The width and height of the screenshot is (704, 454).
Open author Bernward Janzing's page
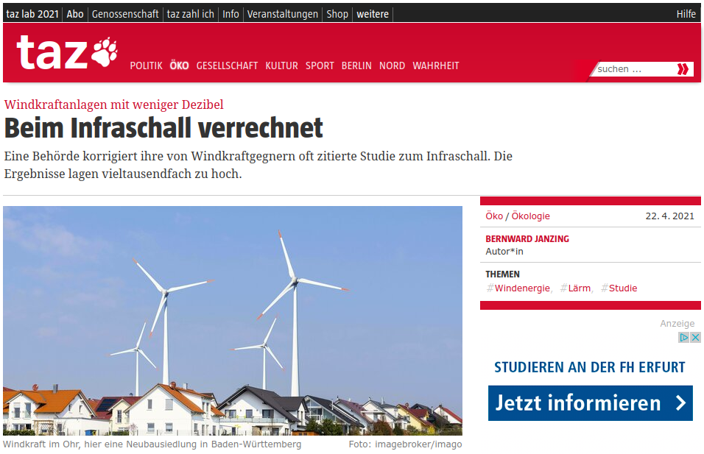tap(527, 238)
